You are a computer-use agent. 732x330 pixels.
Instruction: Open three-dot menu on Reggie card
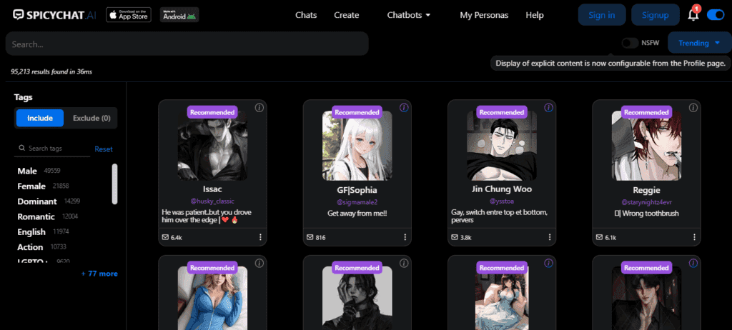693,237
